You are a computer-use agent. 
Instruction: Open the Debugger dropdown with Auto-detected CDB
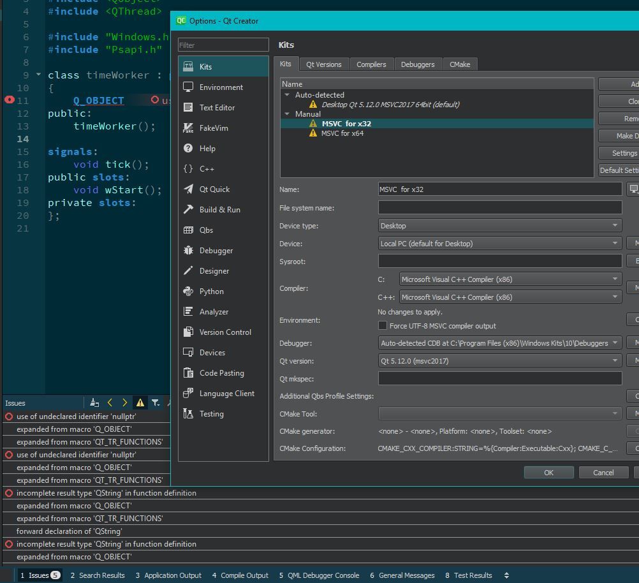tap(500, 343)
